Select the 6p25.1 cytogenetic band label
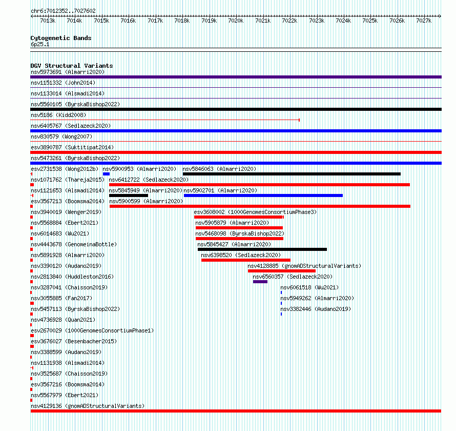 pyautogui.click(x=40, y=44)
